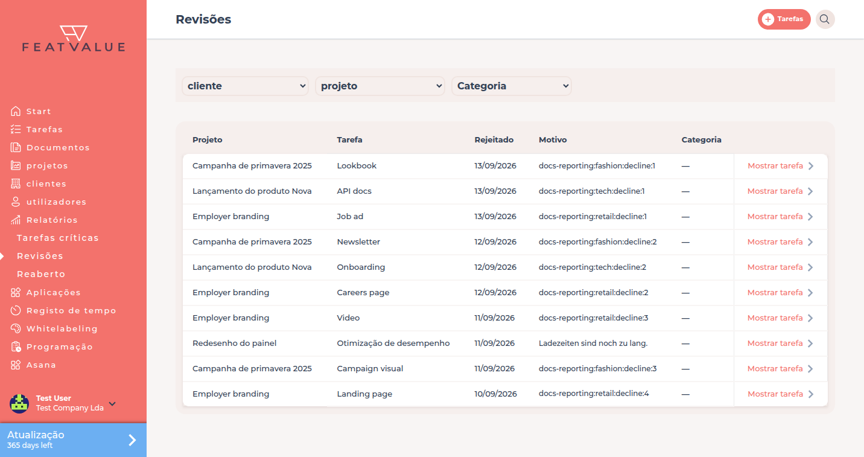The image size is (864, 457).
Task: Click the Asana grid icon
Action: coord(16,365)
